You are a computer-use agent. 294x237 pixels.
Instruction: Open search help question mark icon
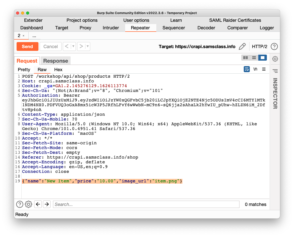(20, 204)
